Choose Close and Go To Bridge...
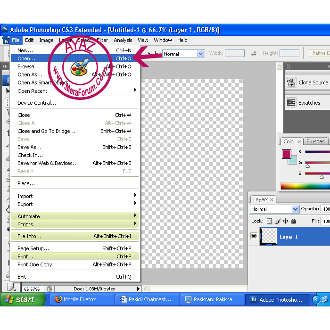Screen dimensions: 330x330 75,131
